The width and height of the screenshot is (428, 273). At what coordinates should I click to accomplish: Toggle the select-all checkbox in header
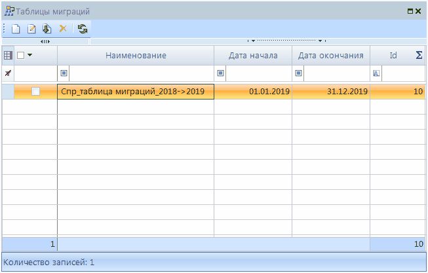point(20,56)
